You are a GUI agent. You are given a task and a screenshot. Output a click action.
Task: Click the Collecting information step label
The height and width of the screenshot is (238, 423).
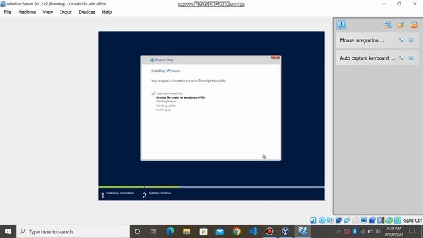[x=120, y=193]
